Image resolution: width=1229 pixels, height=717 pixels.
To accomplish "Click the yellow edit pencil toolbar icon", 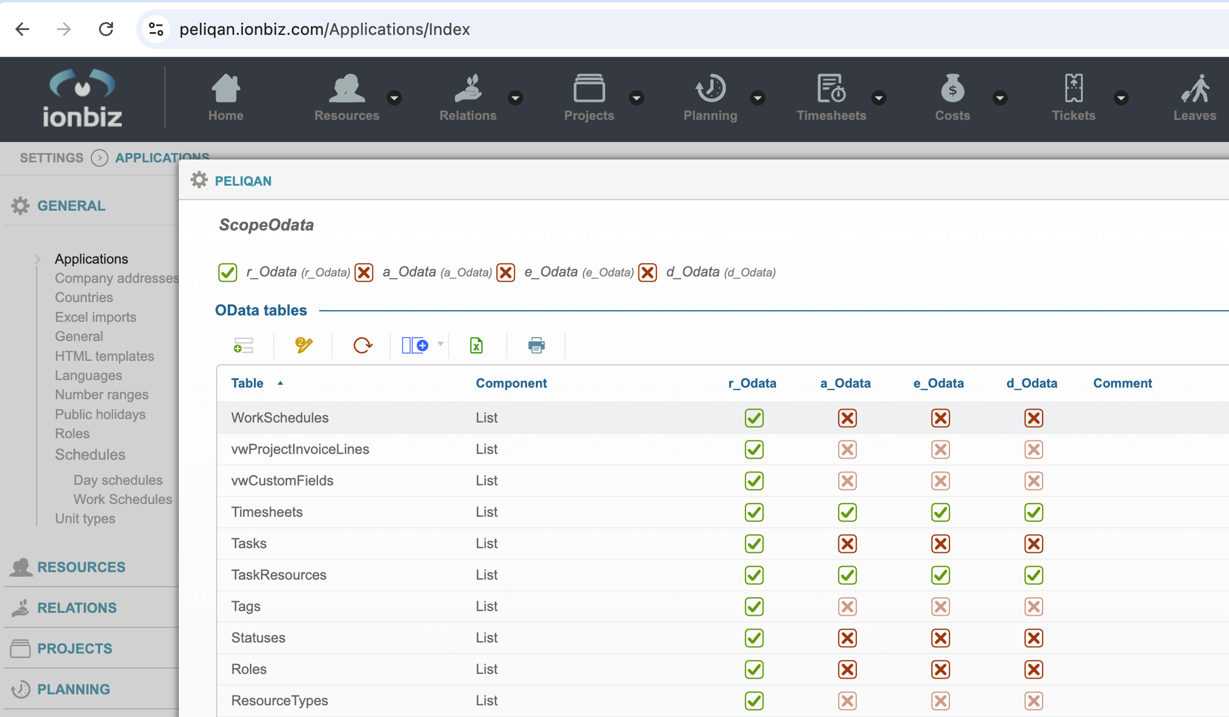I will [303, 346].
